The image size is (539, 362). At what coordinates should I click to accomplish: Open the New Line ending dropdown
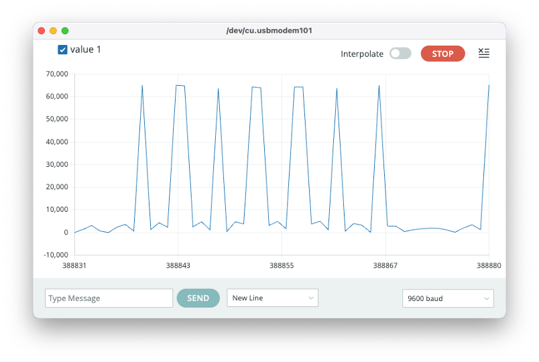point(272,298)
